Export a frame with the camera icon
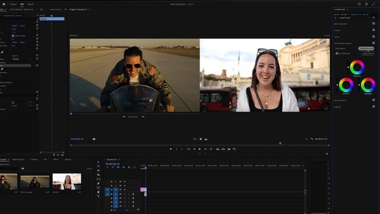380x214 pixels. coord(229,149)
